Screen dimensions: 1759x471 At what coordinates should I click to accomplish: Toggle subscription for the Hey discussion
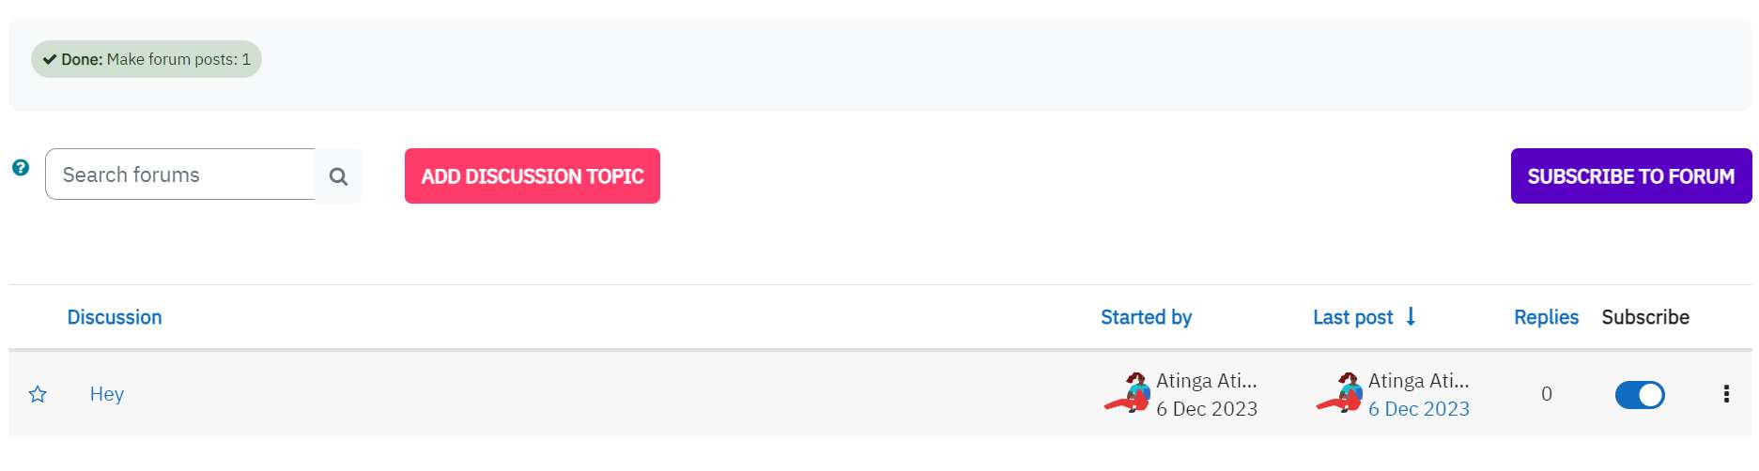[1640, 395]
